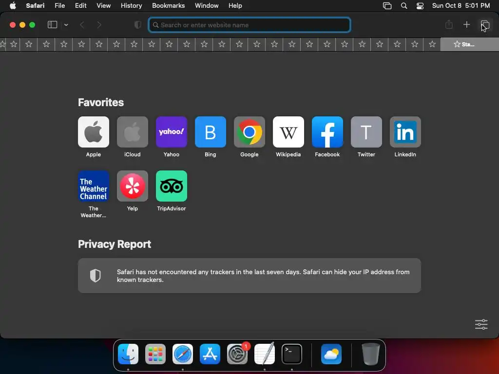
Task: Click the Safari icon in the Dock
Action: 183,354
